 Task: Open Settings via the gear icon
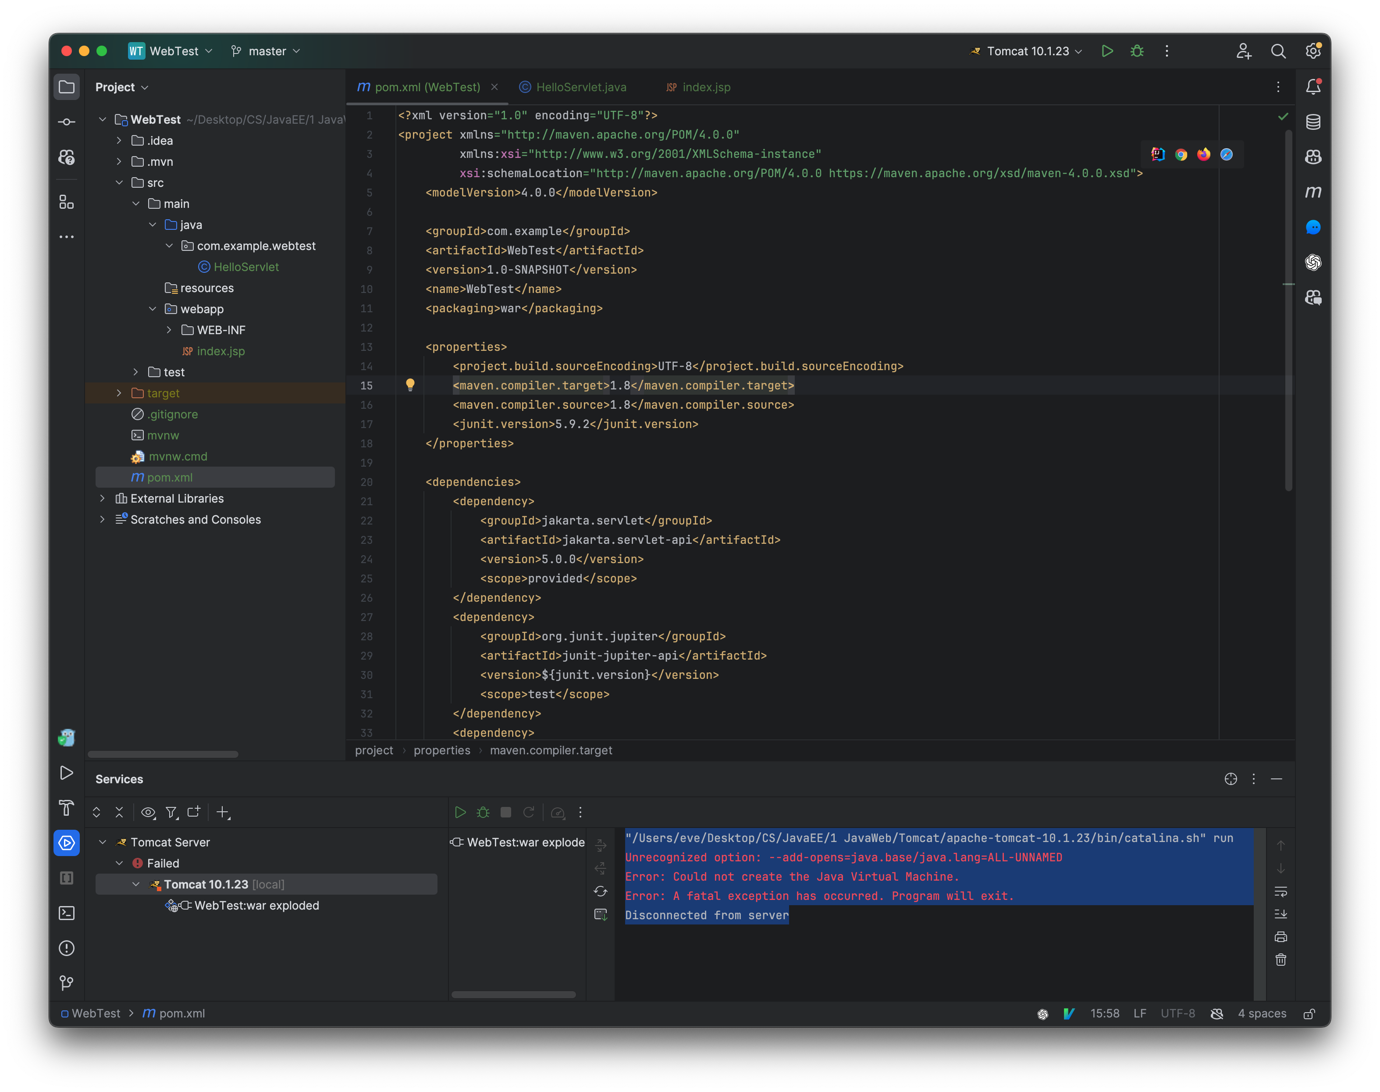point(1313,51)
